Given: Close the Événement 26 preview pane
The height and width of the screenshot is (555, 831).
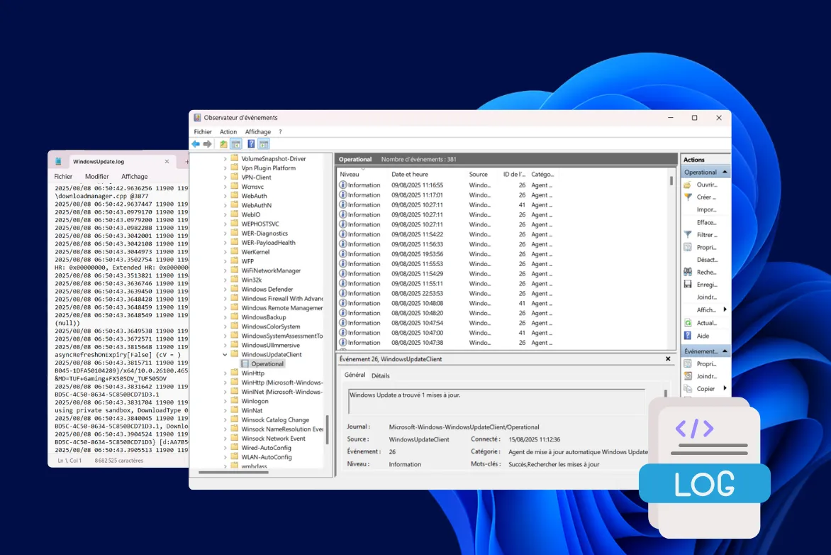Looking at the screenshot, I should (668, 359).
